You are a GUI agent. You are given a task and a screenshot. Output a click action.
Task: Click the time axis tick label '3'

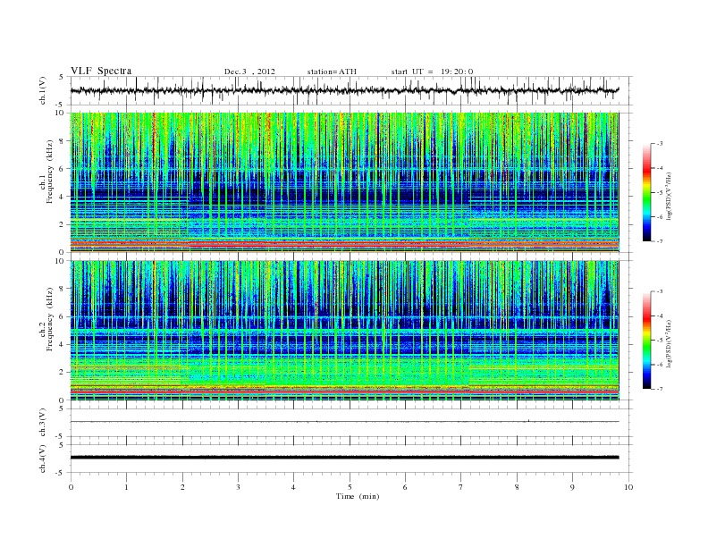(x=238, y=487)
